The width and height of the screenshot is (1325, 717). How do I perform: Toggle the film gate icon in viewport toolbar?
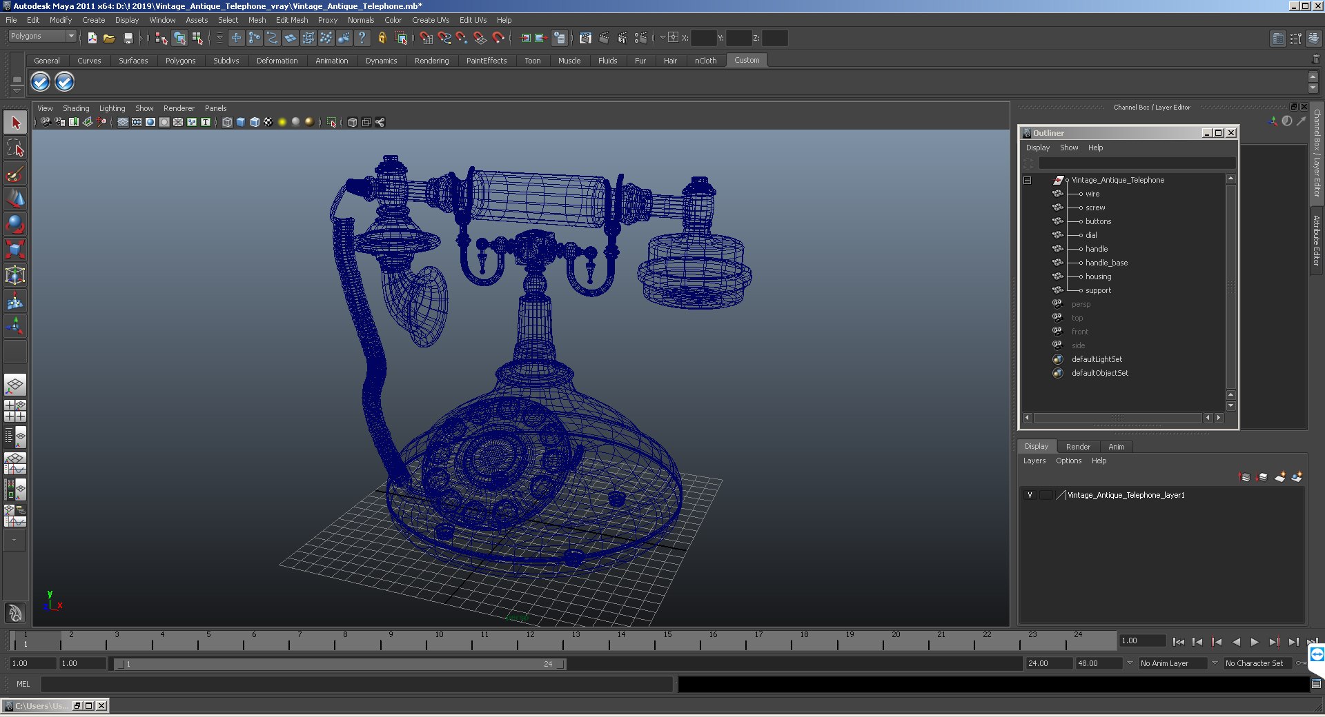[137, 122]
